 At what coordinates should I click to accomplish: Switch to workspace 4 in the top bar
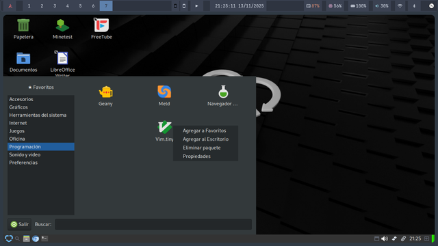68,6
